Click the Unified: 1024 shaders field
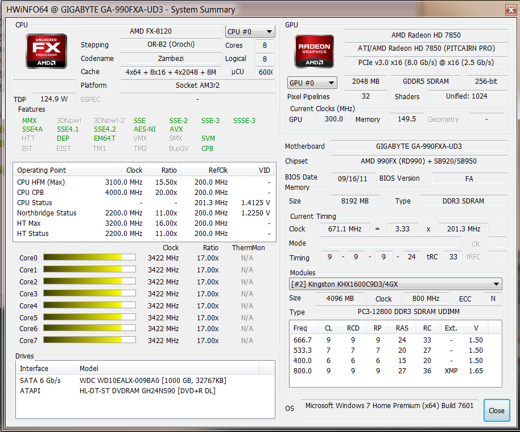This screenshot has width=520, height=432. (467, 96)
